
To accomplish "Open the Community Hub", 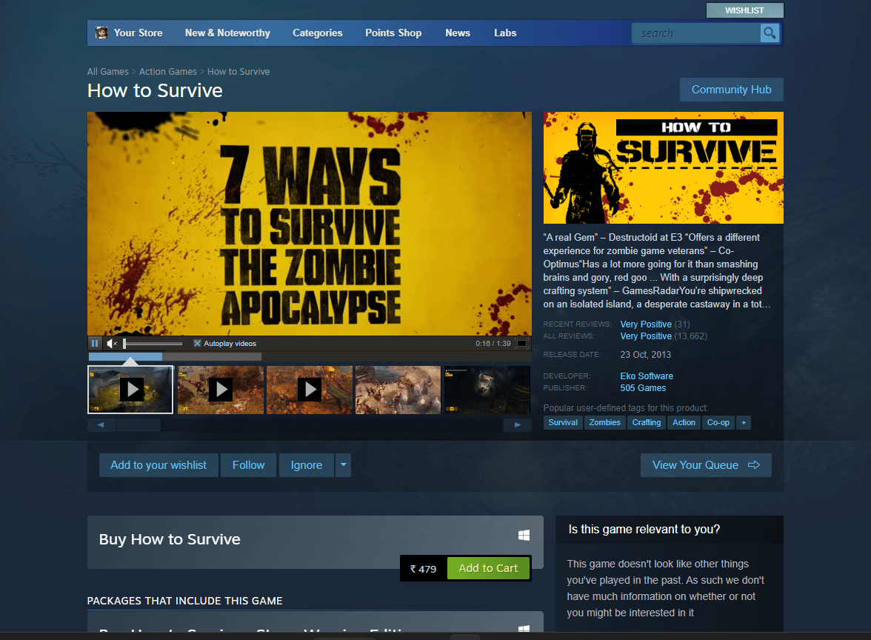I will tap(732, 90).
